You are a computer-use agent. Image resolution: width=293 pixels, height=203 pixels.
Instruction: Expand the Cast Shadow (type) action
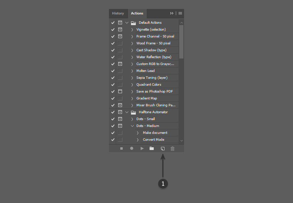point(132,50)
